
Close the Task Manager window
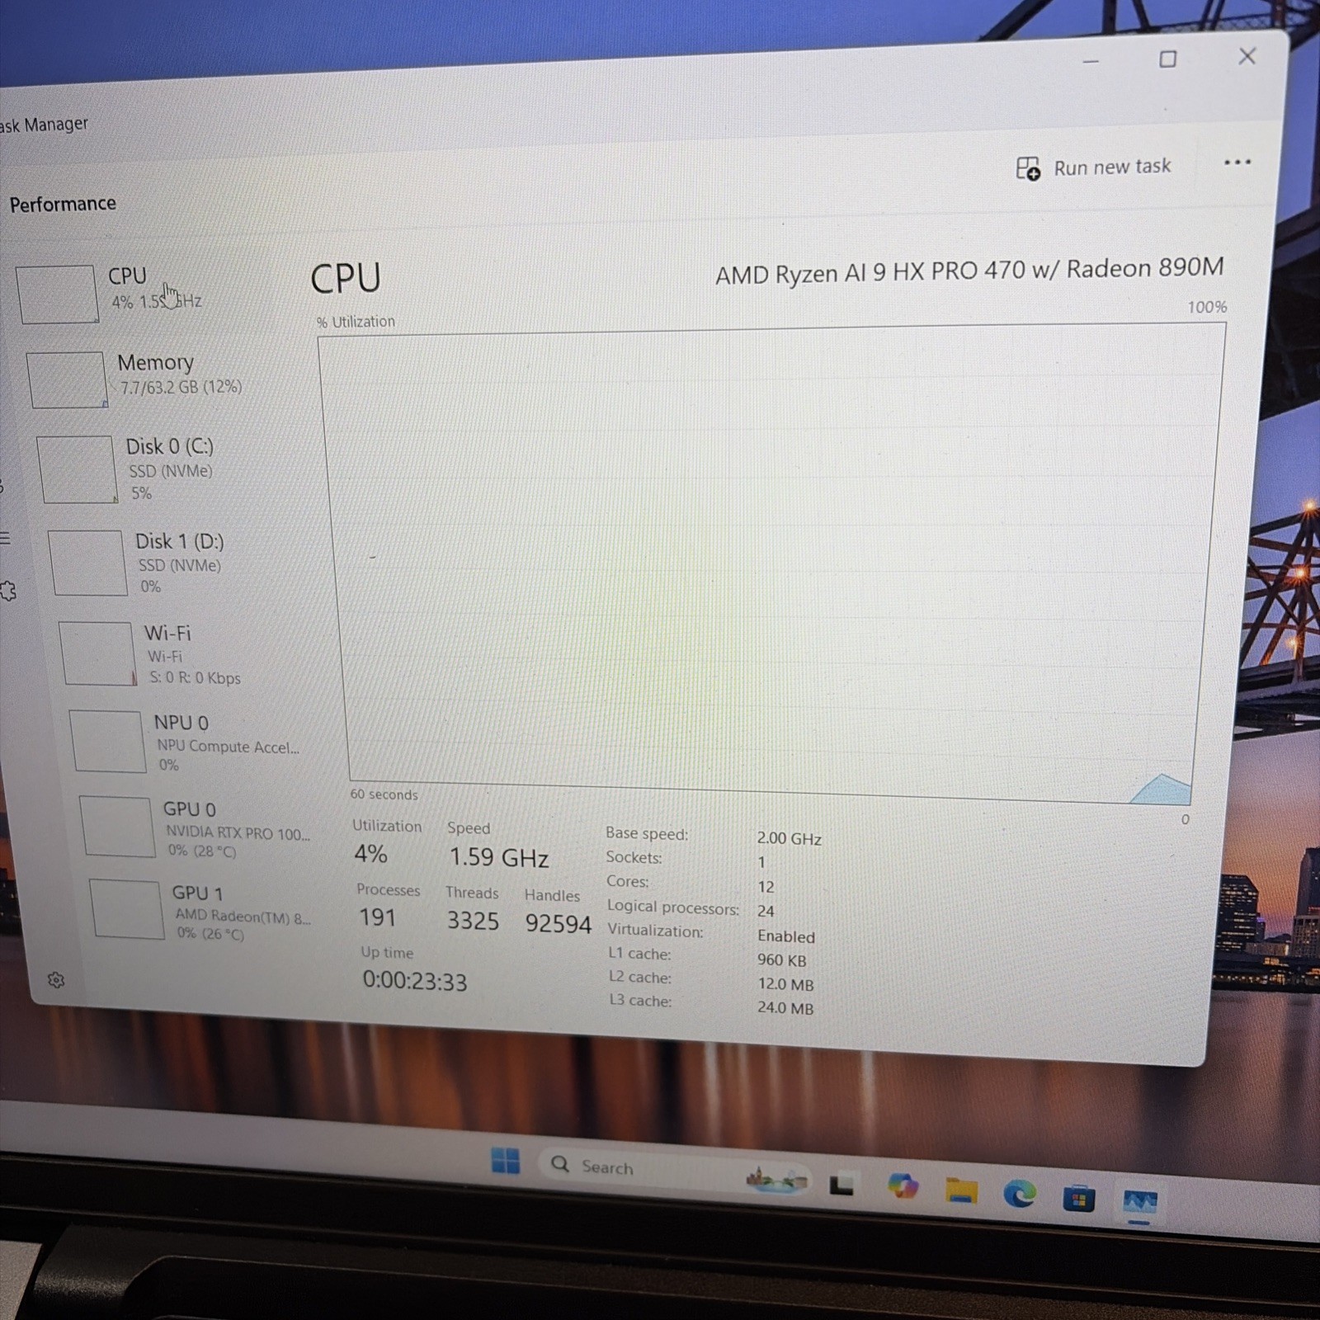[x=1247, y=56]
